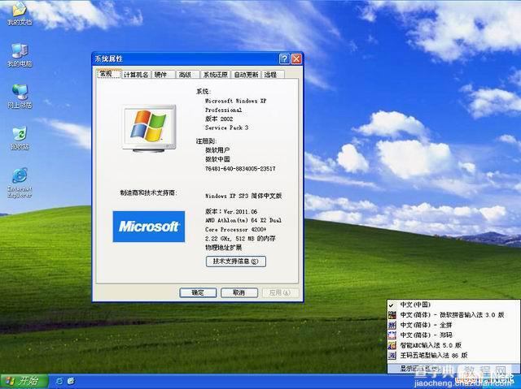Screen dimensions: 521x389
Task: Switch to the 常规 tab
Action: [x=108, y=74]
